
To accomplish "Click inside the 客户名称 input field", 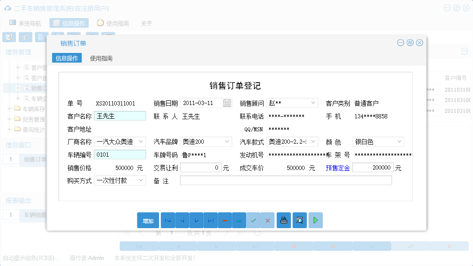I will [120, 116].
